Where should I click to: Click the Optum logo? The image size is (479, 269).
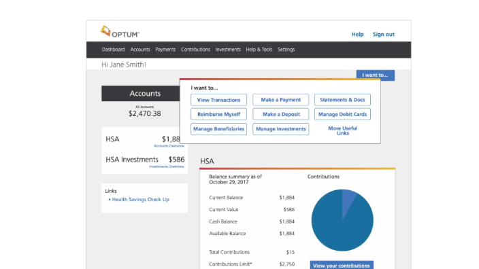(x=120, y=32)
